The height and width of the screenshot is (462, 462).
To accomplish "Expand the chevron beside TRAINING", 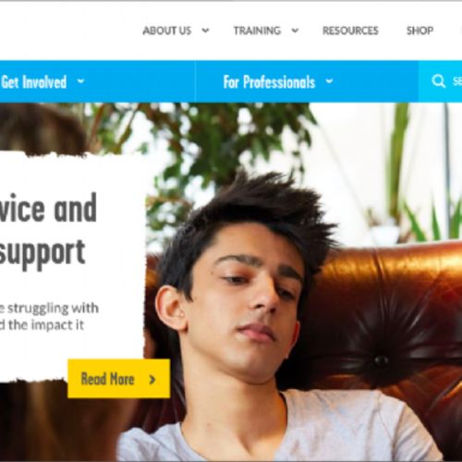I will point(295,30).
